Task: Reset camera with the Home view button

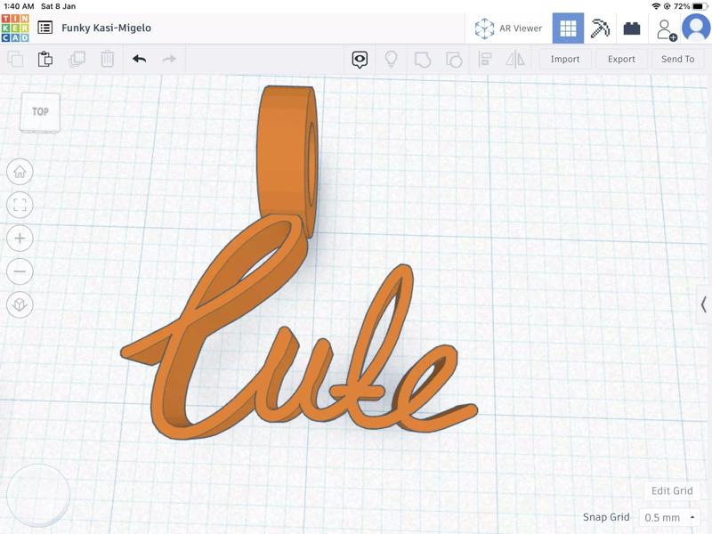Action: (x=20, y=172)
